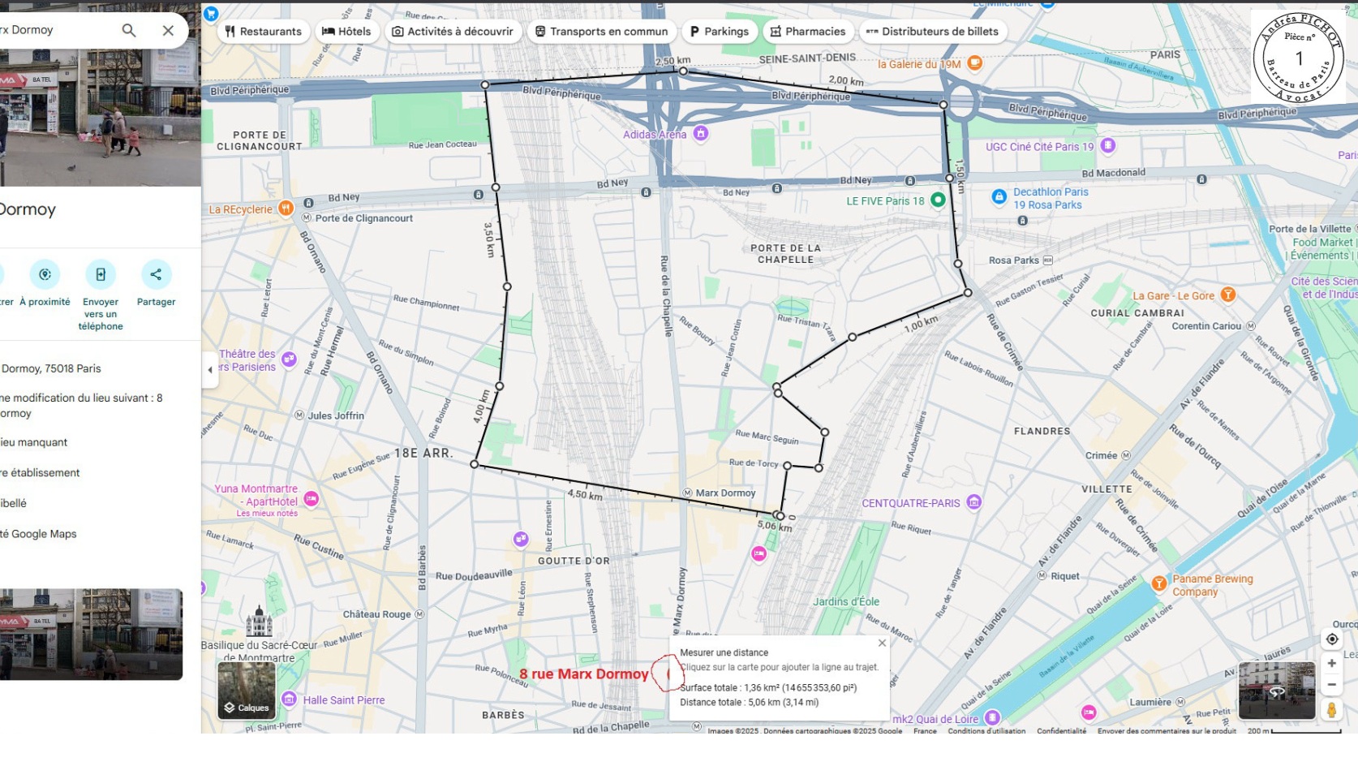Image resolution: width=1358 pixels, height=779 pixels.
Task: Click the À proximité nearby icon
Action: coord(45,275)
